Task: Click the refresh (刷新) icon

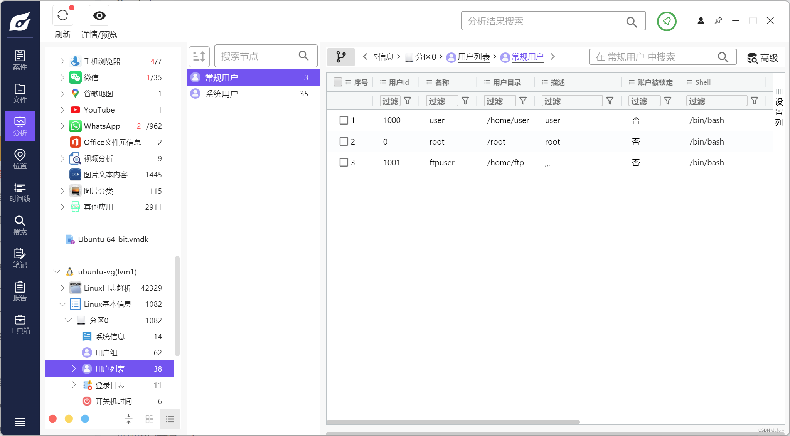Action: point(62,16)
